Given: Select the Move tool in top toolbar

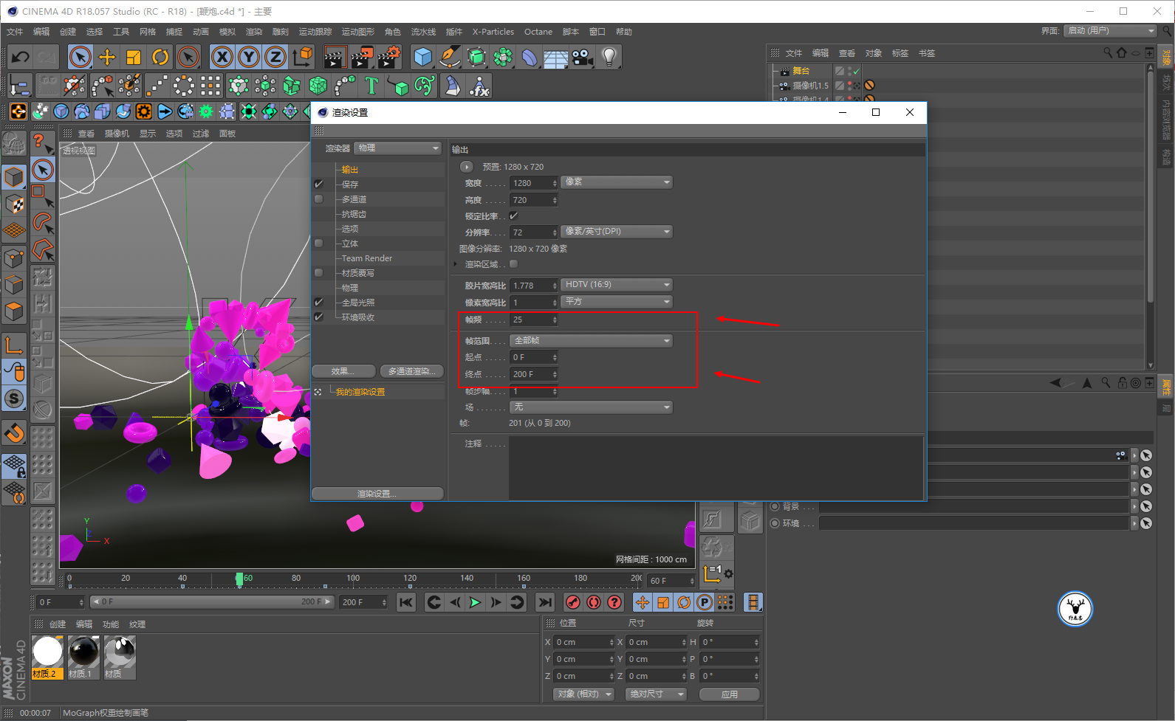Looking at the screenshot, I should (107, 57).
